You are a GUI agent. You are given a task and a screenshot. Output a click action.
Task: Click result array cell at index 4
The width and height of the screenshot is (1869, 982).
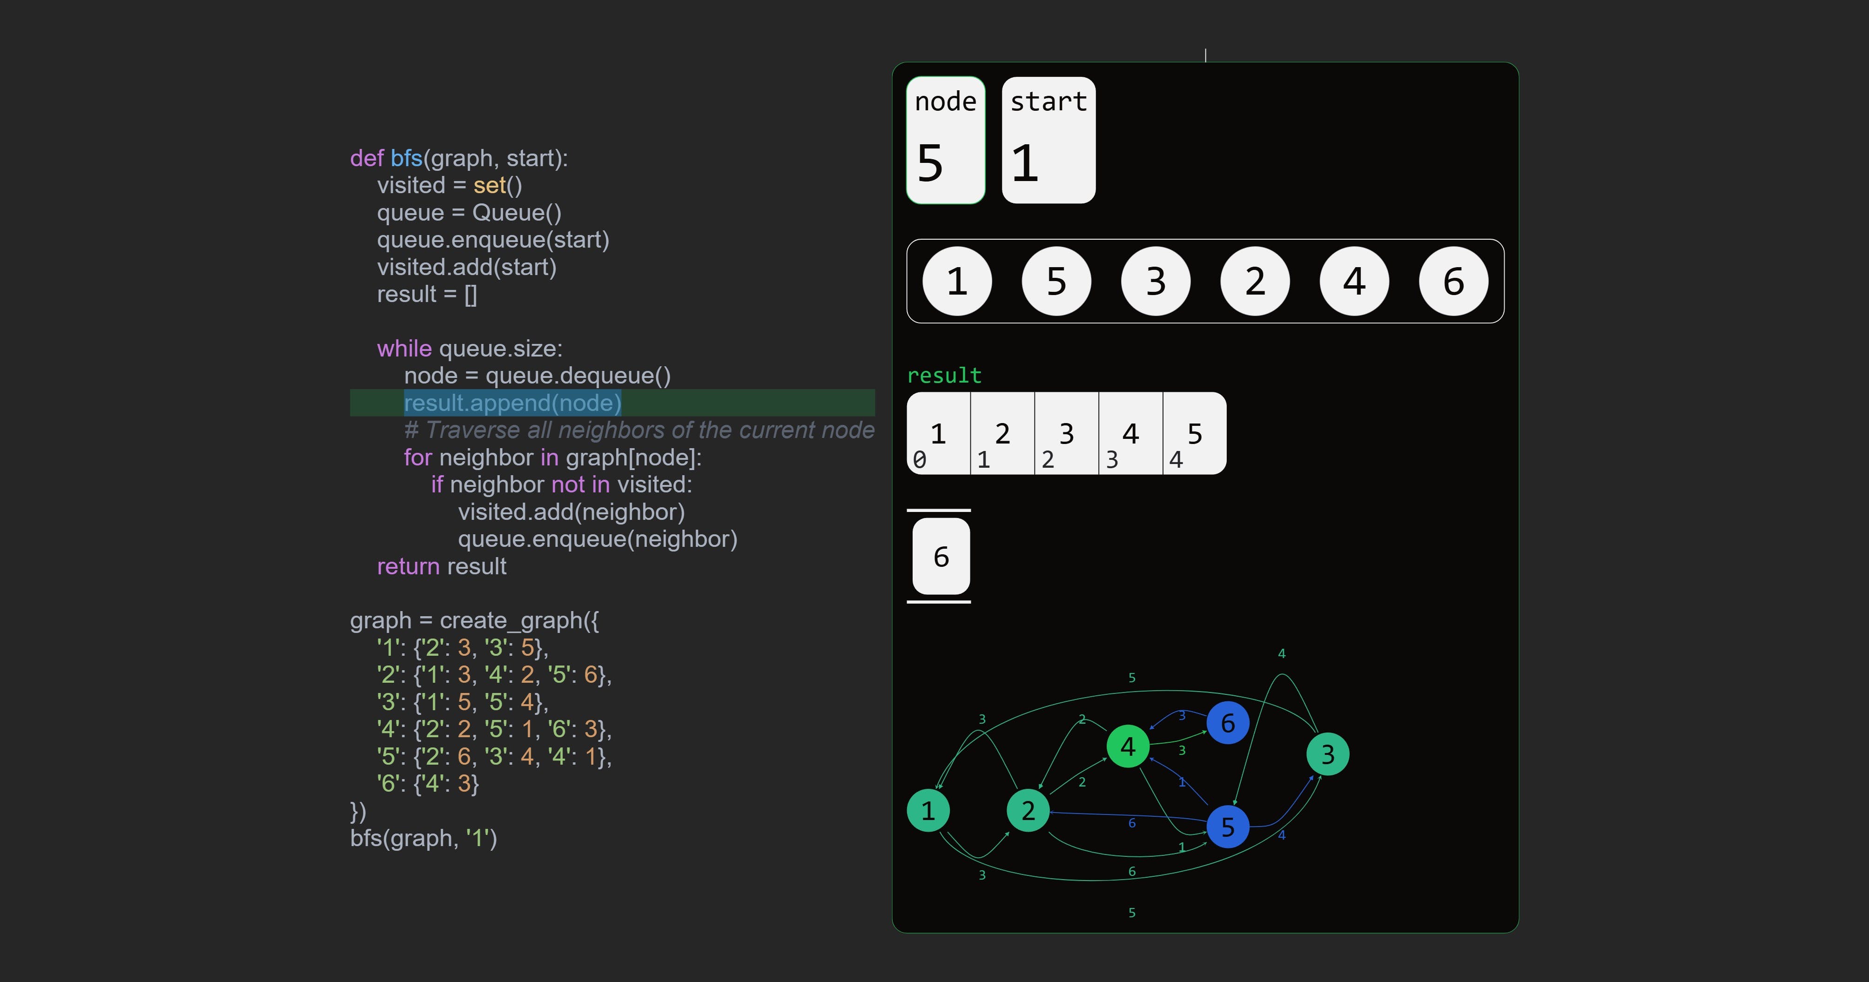point(1194,434)
